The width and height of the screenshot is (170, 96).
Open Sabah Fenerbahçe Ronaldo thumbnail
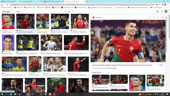(x=14, y=64)
